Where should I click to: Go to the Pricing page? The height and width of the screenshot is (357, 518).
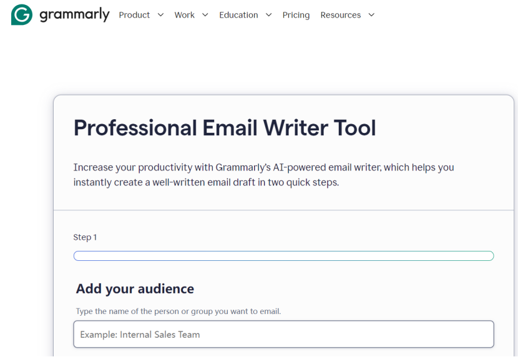(x=296, y=15)
